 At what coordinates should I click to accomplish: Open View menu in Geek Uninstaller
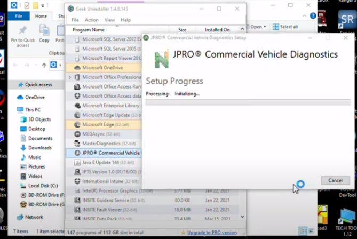[109, 20]
